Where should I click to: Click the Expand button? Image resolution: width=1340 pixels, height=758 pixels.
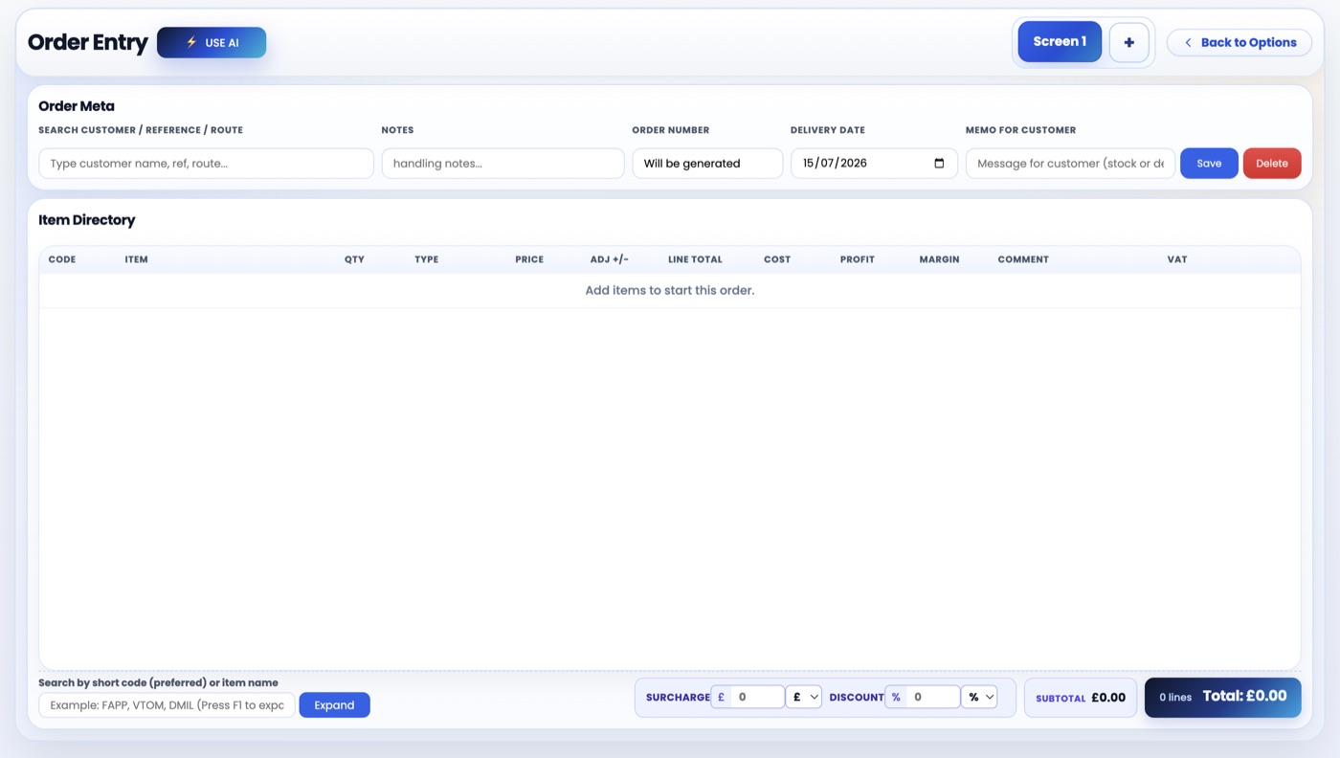[x=334, y=705]
